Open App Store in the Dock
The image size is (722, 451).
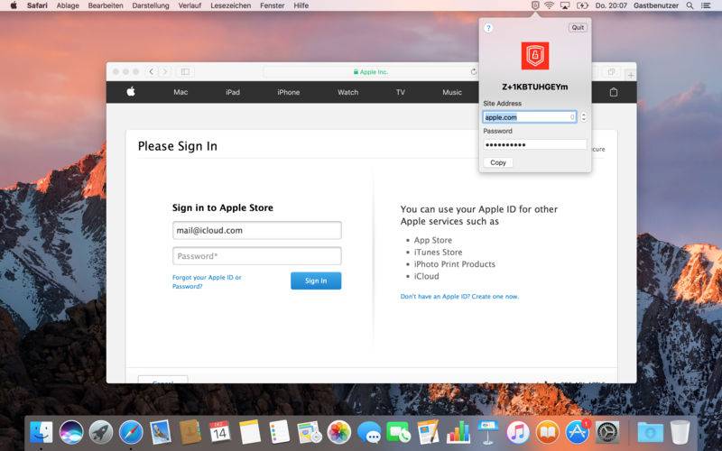click(x=578, y=432)
